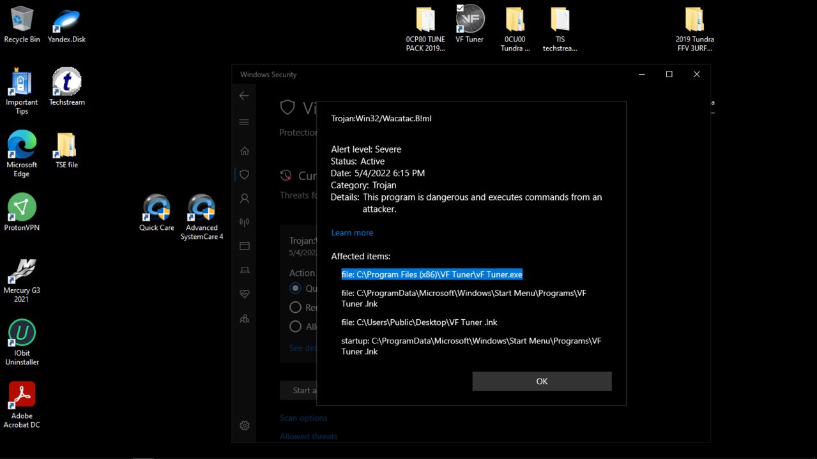Viewport: 817px width, 459px height.
Task: Open the Learn more link
Action: [x=352, y=232]
